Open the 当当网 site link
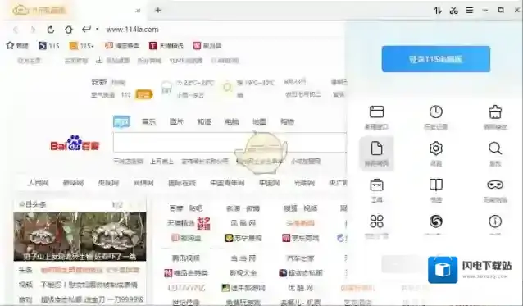The image size is (523, 306). point(243,258)
